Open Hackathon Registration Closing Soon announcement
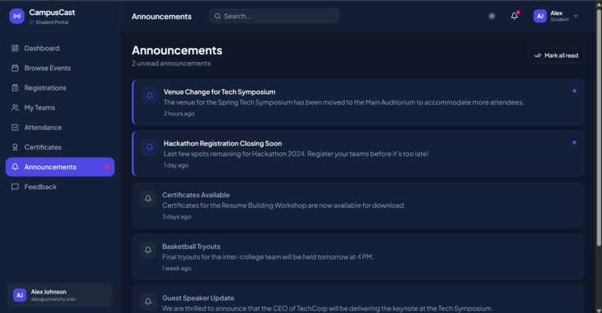The width and height of the screenshot is (602, 313). [358, 154]
